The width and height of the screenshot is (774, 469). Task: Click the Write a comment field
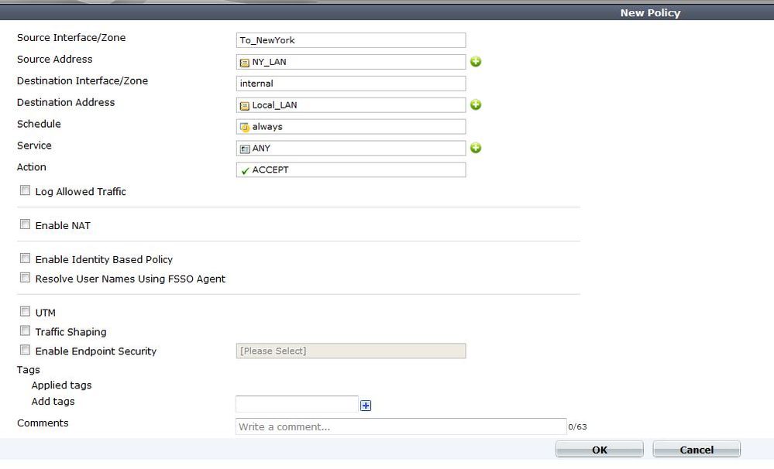click(x=401, y=426)
